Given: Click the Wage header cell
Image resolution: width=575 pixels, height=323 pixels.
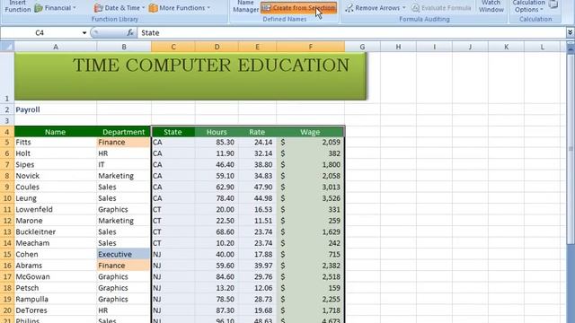Looking at the screenshot, I should pyautogui.click(x=310, y=132).
